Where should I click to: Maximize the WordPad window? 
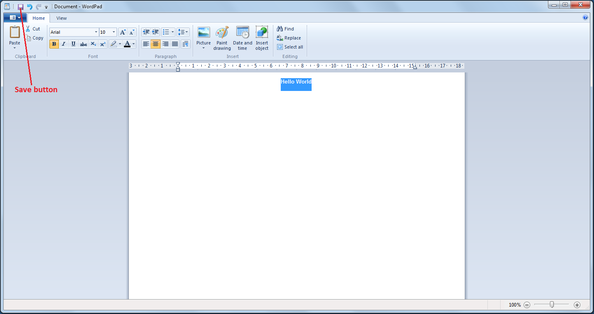(565, 5)
